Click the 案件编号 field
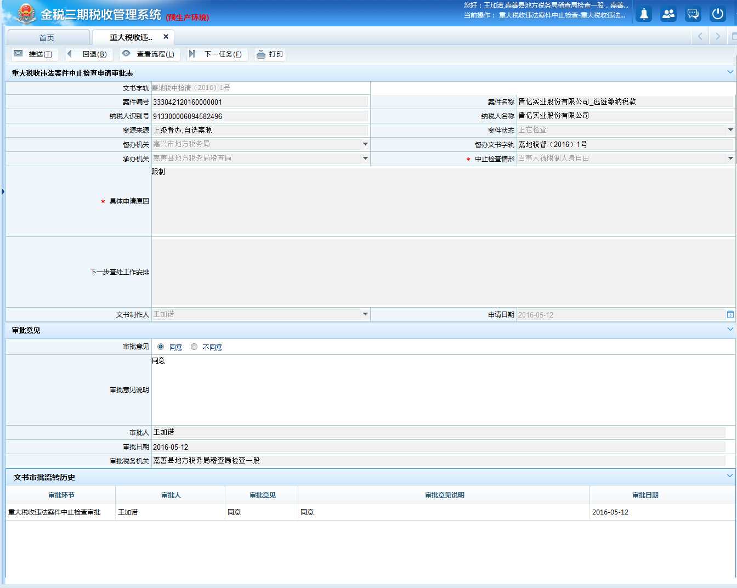The image size is (737, 588). click(x=260, y=102)
